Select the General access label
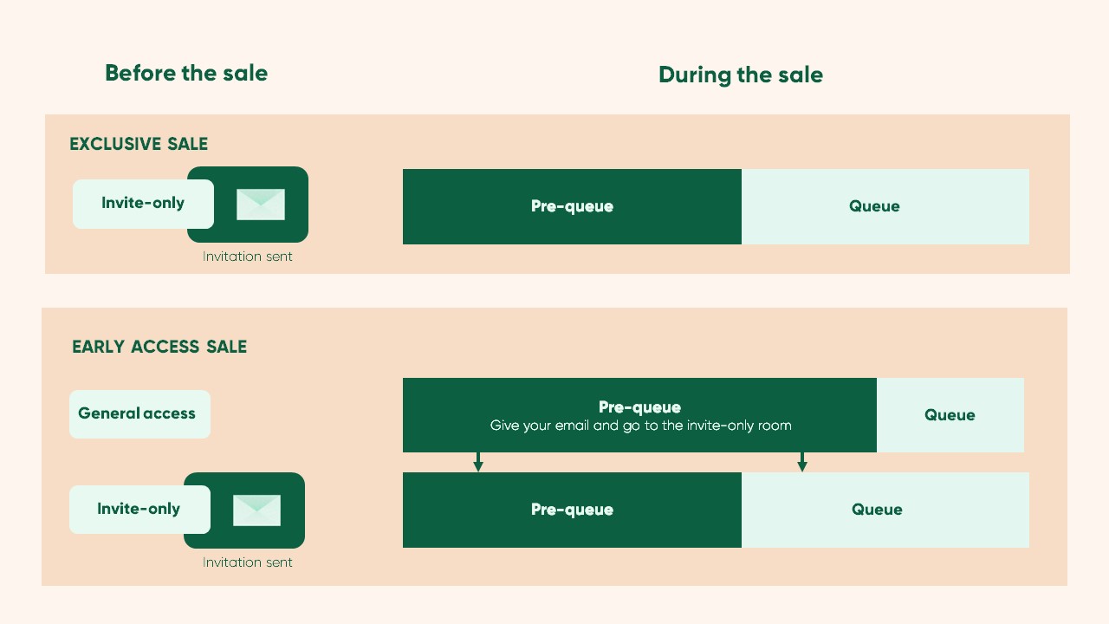 coord(139,414)
